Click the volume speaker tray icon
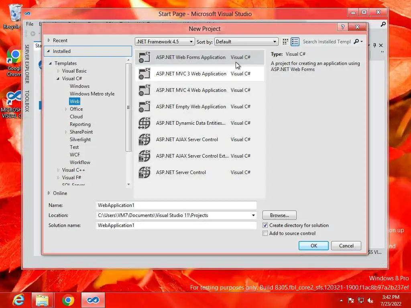The width and height of the screenshot is (411, 308). coord(370,300)
